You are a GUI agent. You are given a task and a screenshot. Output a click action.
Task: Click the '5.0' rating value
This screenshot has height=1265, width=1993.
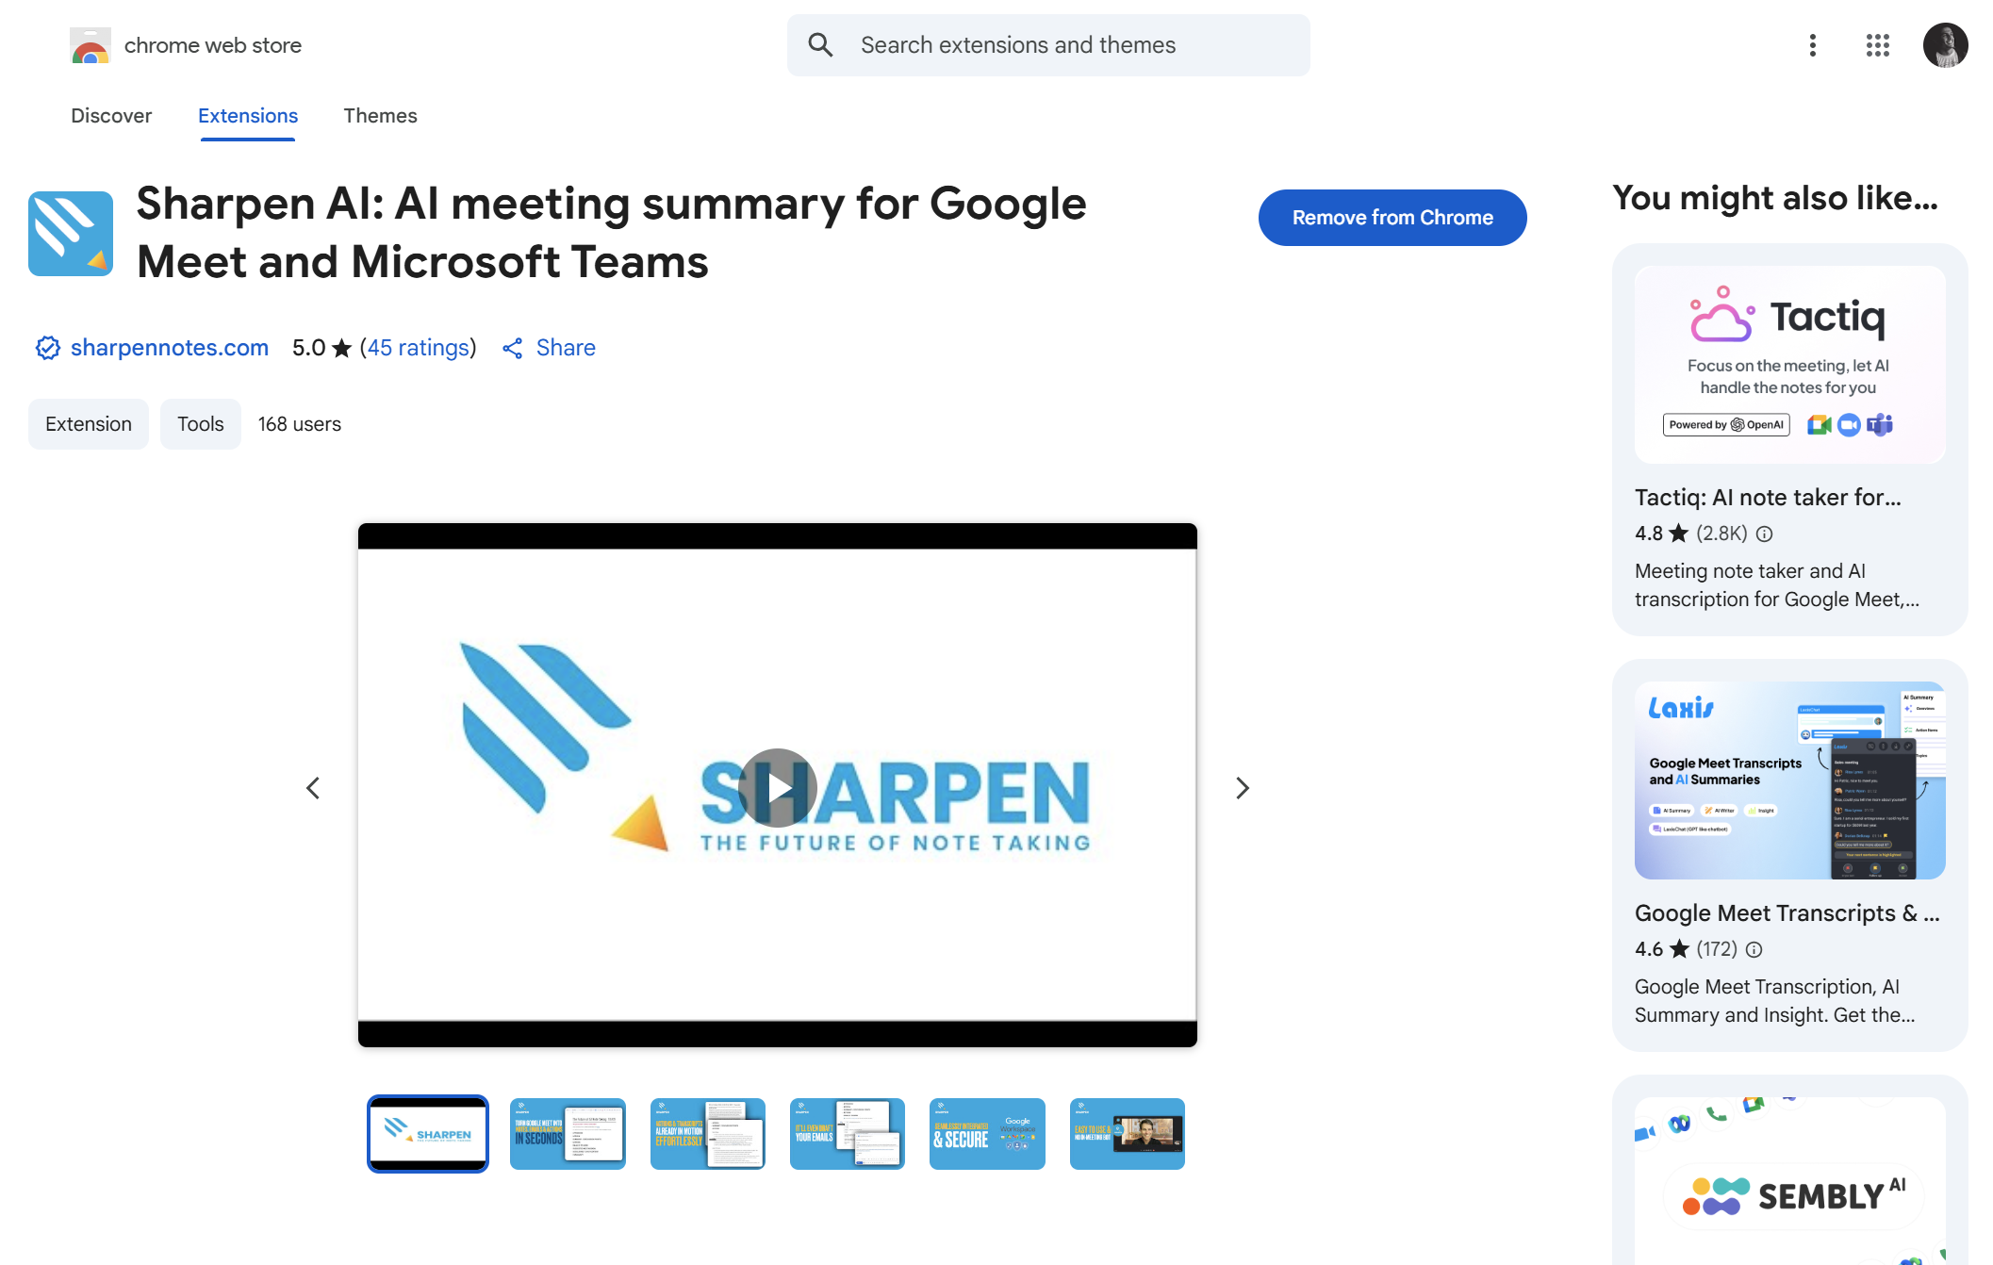click(x=308, y=348)
